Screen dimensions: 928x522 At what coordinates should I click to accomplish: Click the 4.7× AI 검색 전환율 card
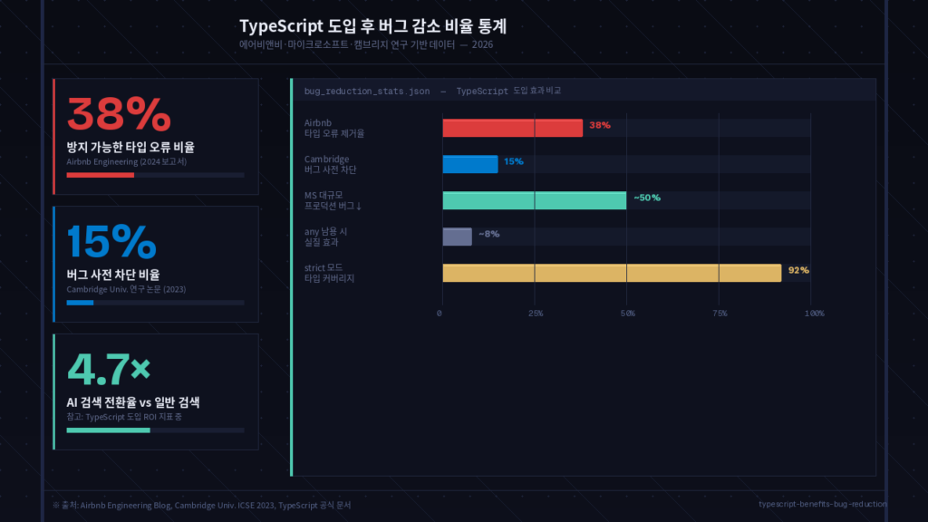tap(155, 390)
